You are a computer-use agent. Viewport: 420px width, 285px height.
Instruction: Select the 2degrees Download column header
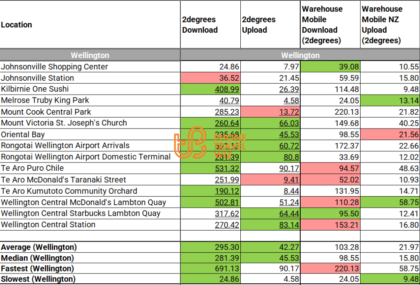pyautogui.click(x=200, y=25)
